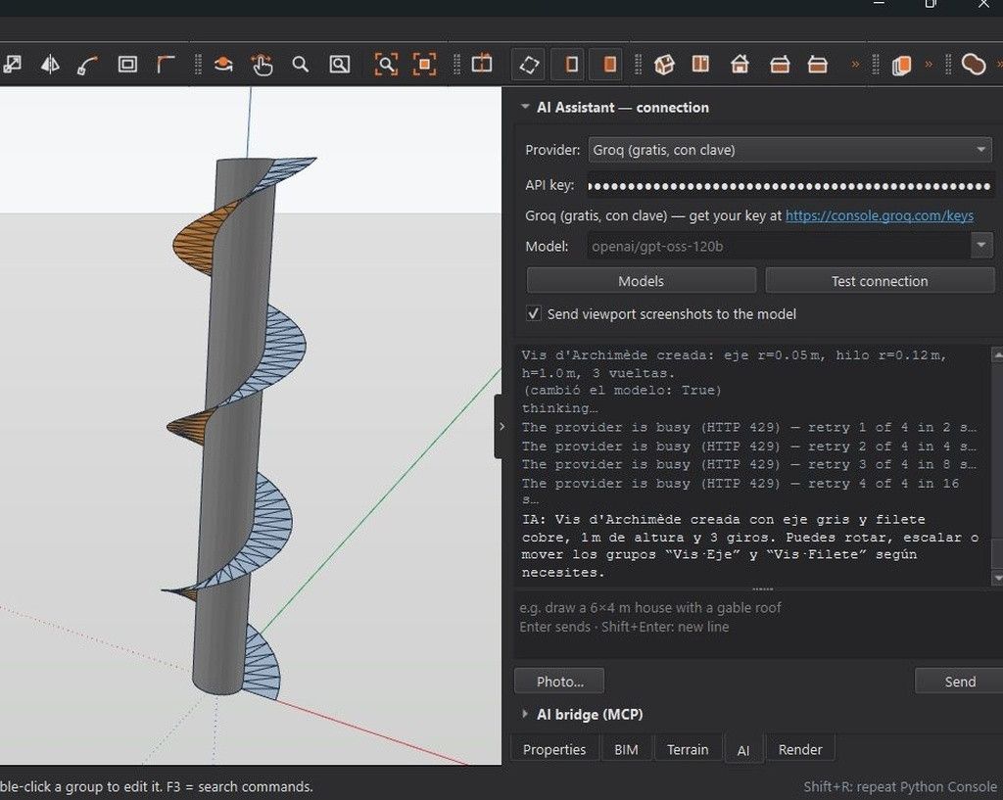Select the Mirror tool icon
The image size is (1003, 800).
coord(50,64)
